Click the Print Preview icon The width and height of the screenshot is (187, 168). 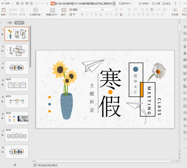pyautogui.click(x=31, y=3)
